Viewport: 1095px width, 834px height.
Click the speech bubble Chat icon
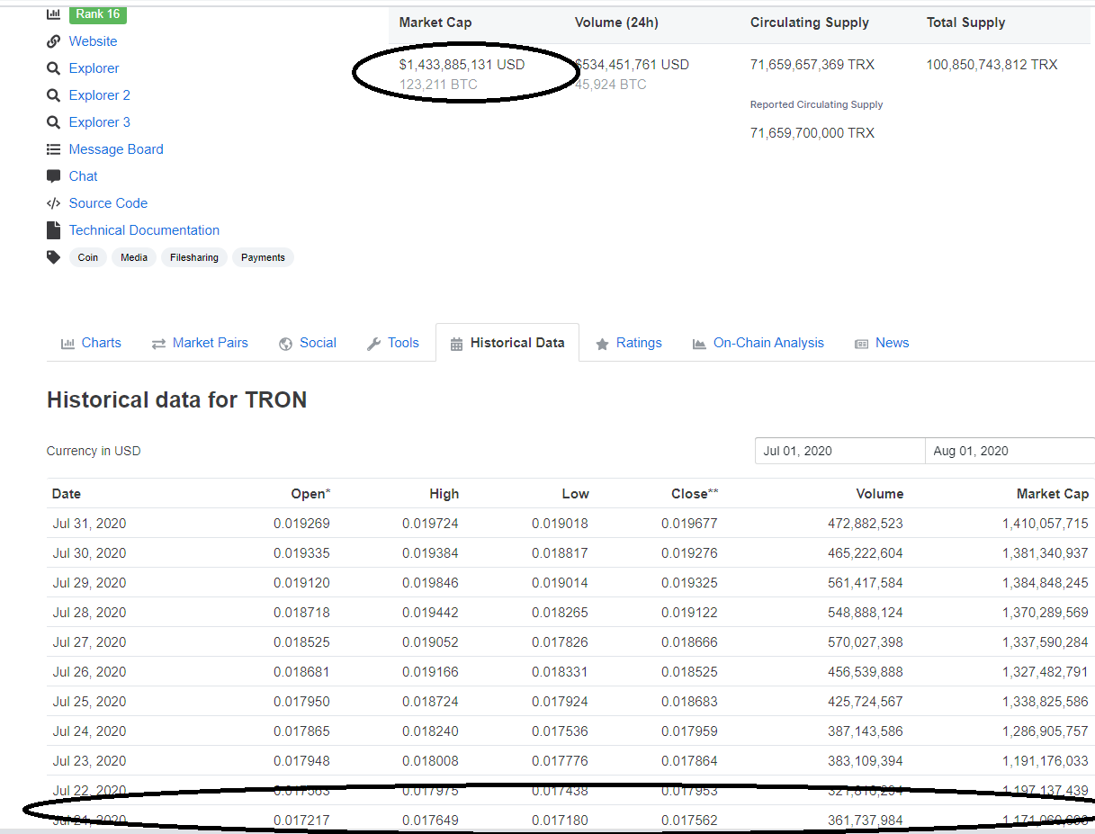coord(53,176)
